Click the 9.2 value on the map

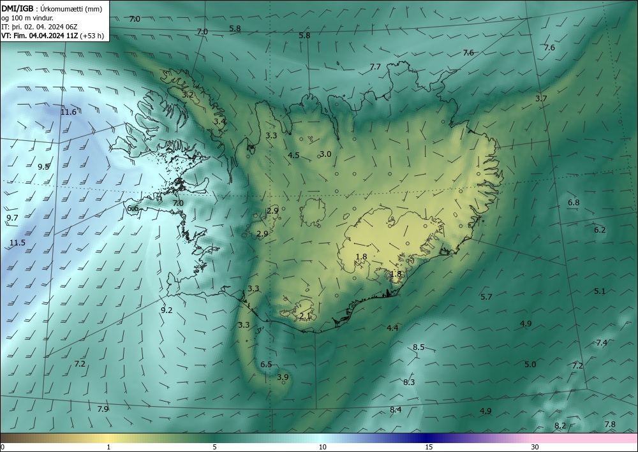(x=167, y=310)
